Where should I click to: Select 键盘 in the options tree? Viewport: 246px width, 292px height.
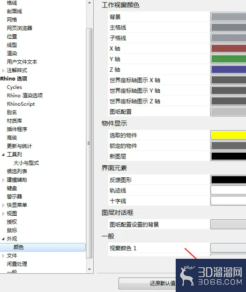coord(12,188)
